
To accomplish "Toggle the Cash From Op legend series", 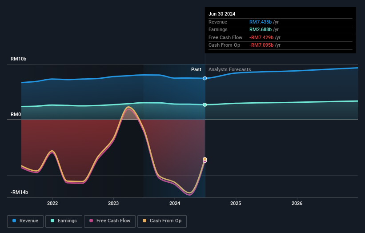I will 162,221.
